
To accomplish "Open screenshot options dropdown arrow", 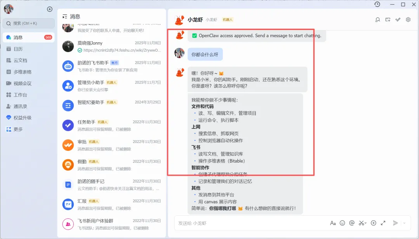I will pos(365,223).
